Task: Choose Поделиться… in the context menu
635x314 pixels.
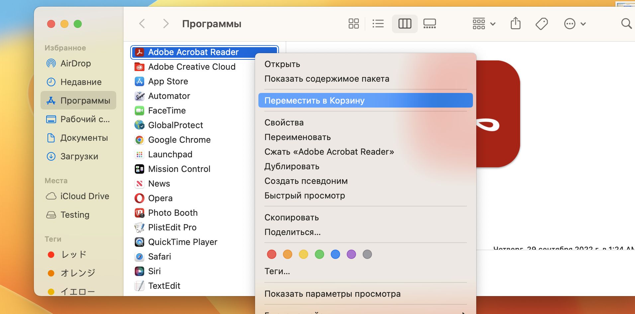Action: point(365,232)
